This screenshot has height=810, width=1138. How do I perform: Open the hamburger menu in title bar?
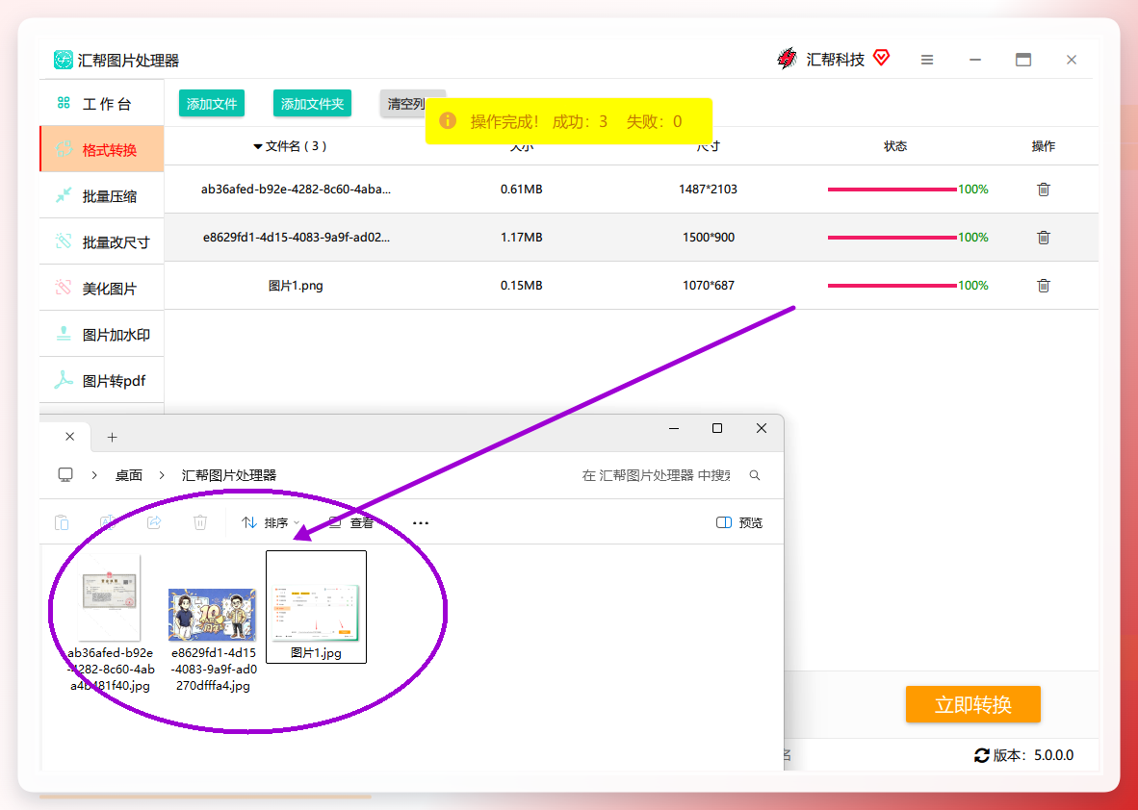927,61
